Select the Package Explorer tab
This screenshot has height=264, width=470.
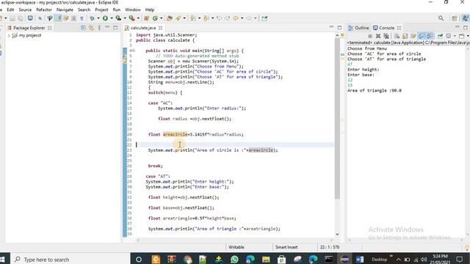point(29,28)
